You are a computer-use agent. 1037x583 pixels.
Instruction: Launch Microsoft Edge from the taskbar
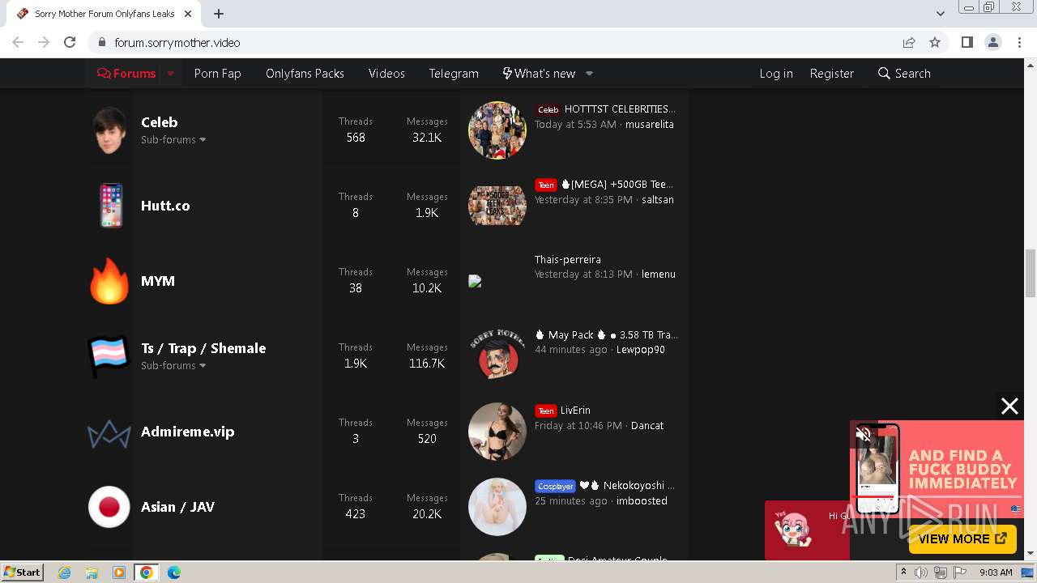click(x=173, y=572)
